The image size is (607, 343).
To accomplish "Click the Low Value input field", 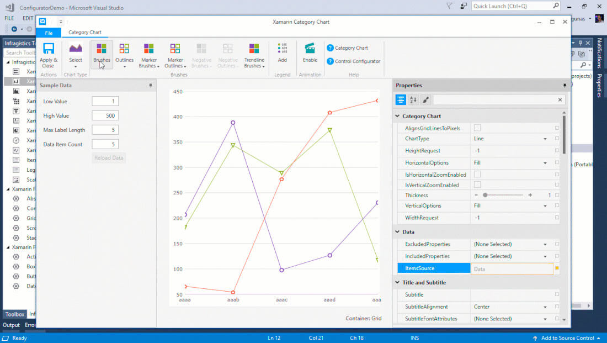I will tap(105, 101).
